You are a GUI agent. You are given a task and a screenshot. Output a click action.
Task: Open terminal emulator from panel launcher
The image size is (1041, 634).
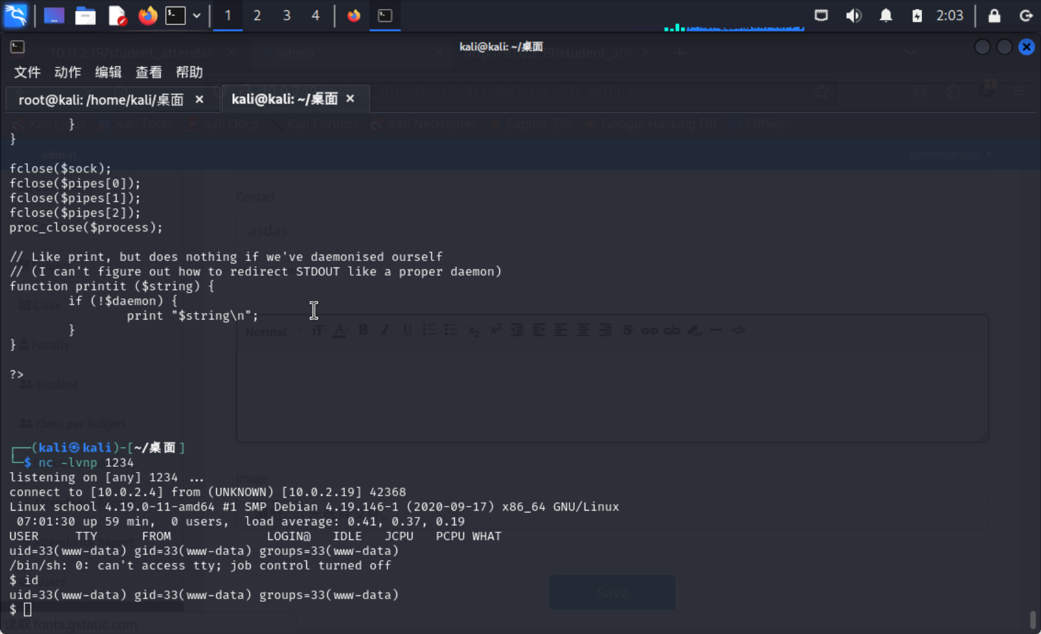[176, 15]
